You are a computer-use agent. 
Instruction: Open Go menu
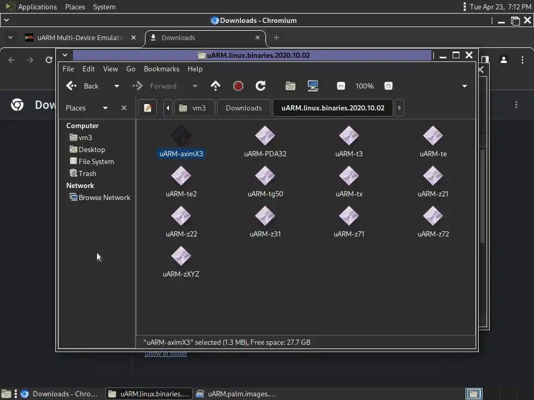tap(131, 69)
